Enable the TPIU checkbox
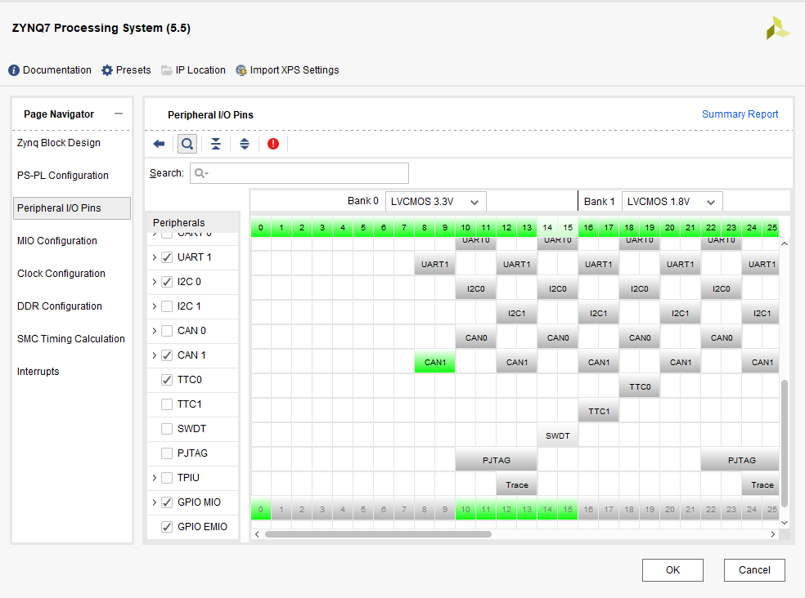The image size is (805, 598). pyautogui.click(x=167, y=478)
